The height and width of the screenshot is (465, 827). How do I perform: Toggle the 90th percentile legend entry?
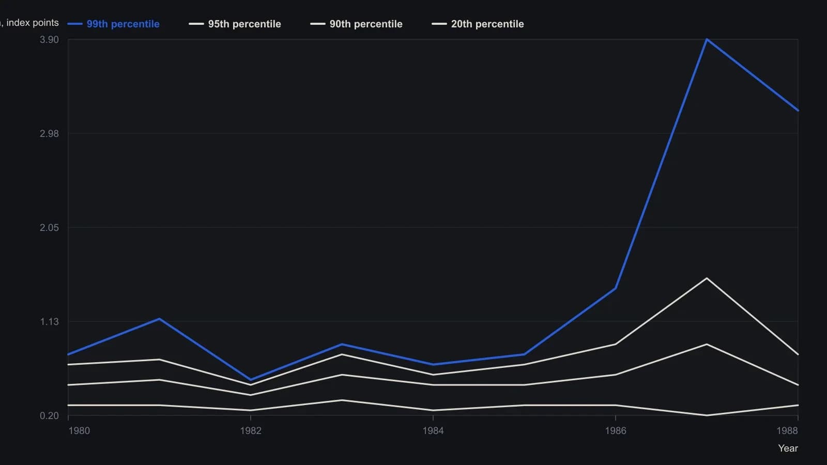pyautogui.click(x=356, y=24)
